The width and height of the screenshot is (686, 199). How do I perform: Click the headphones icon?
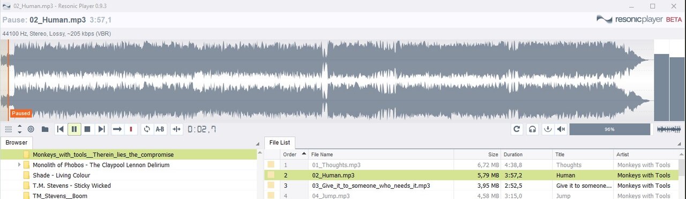point(532,129)
